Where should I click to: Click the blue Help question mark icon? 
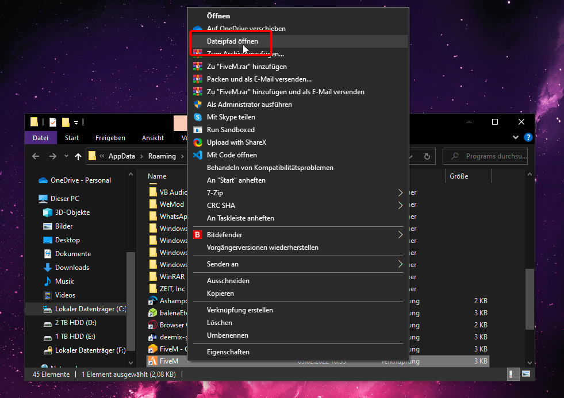tap(528, 138)
